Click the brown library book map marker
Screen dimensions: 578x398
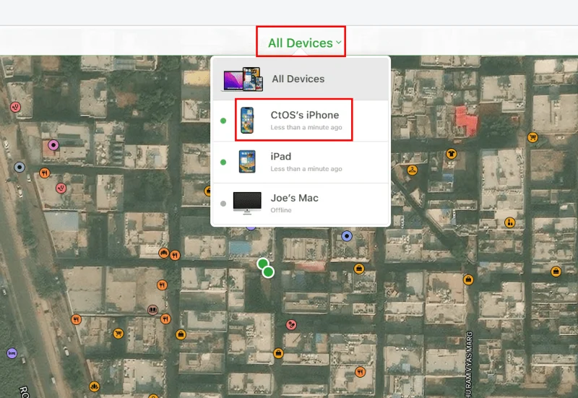(152, 310)
